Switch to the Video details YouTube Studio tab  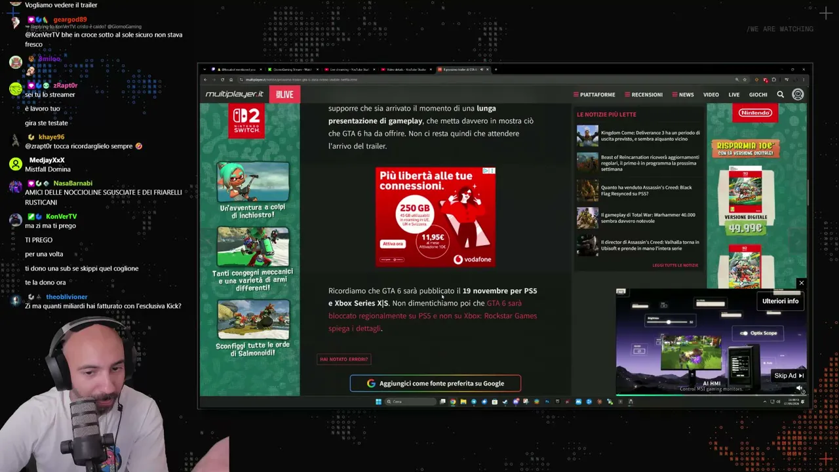(406, 69)
